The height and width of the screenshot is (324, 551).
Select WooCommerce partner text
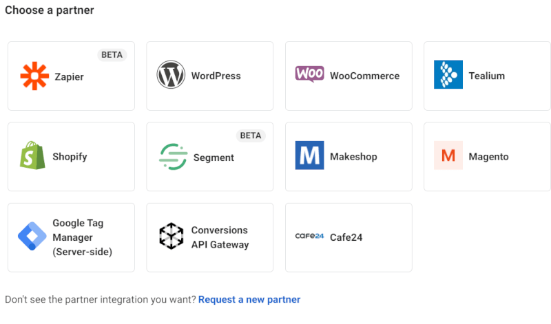[x=364, y=76]
